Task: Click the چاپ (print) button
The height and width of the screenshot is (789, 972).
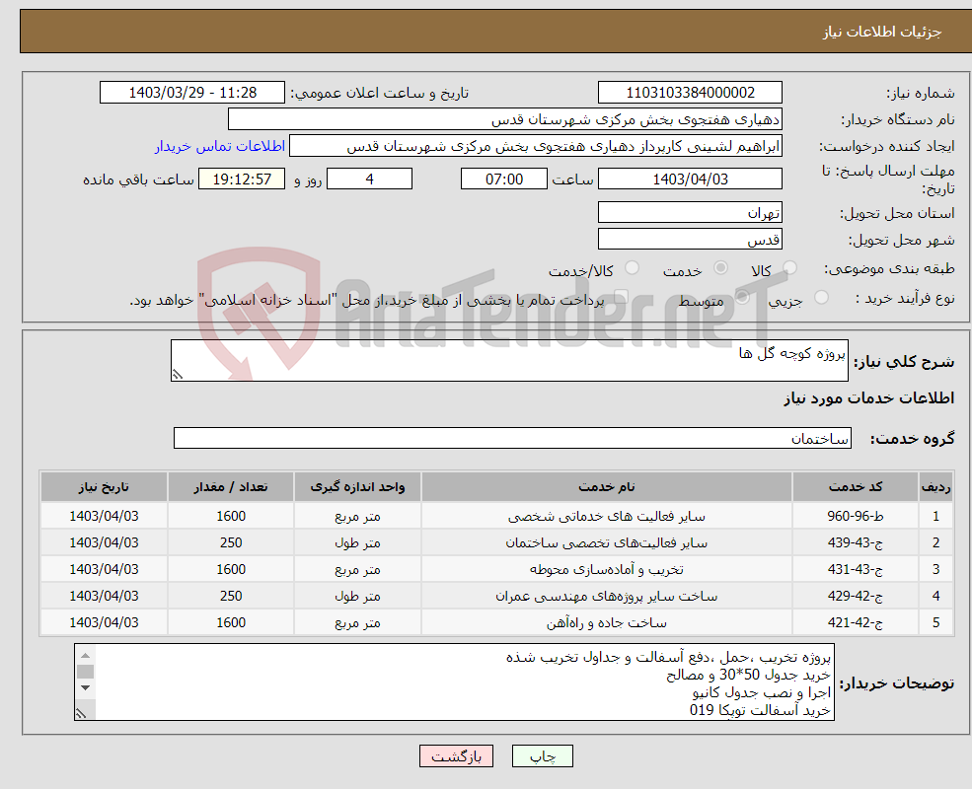Action: pos(543,756)
